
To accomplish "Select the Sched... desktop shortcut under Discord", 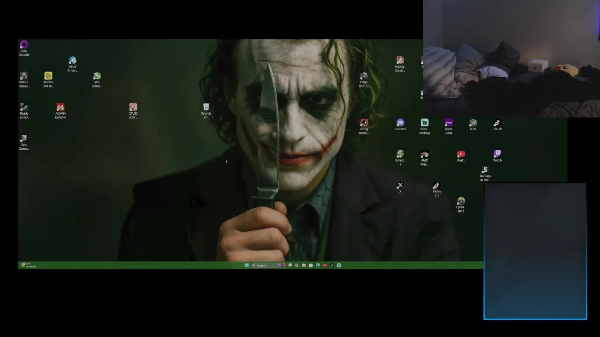I will click(400, 158).
